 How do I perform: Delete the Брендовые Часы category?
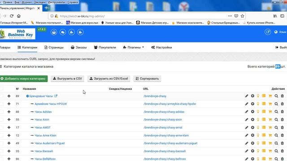click(282, 96)
